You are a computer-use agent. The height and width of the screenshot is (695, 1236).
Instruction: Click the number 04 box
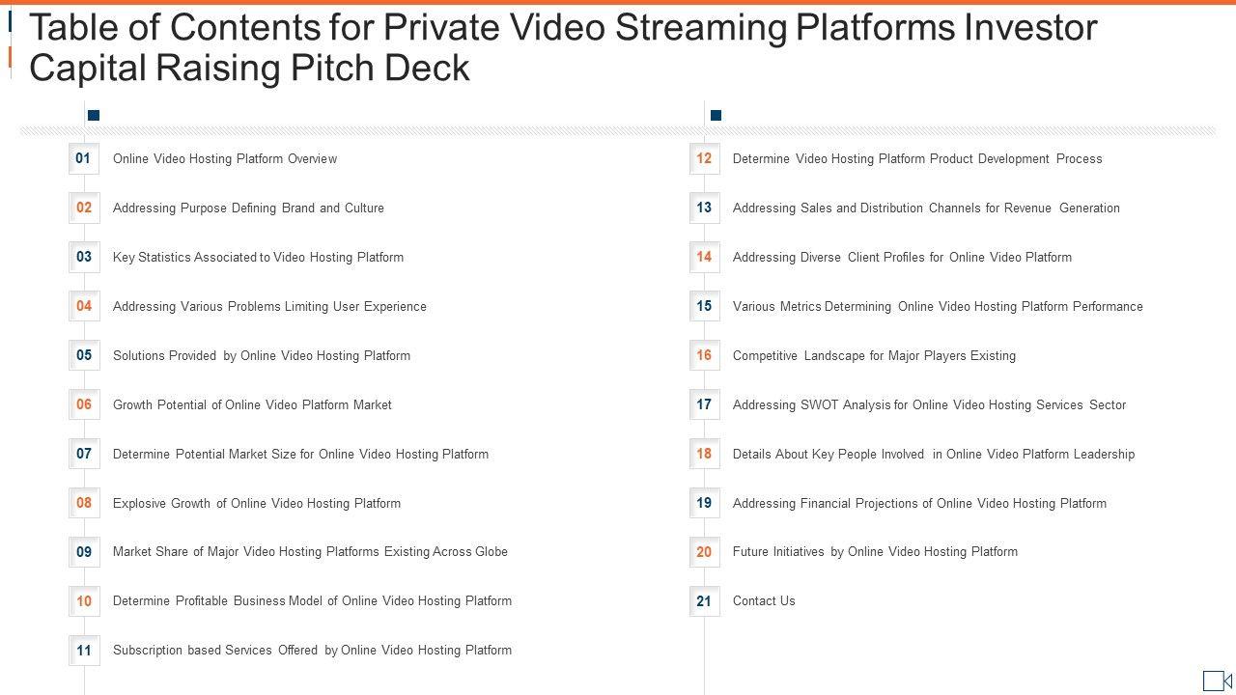[x=84, y=306]
